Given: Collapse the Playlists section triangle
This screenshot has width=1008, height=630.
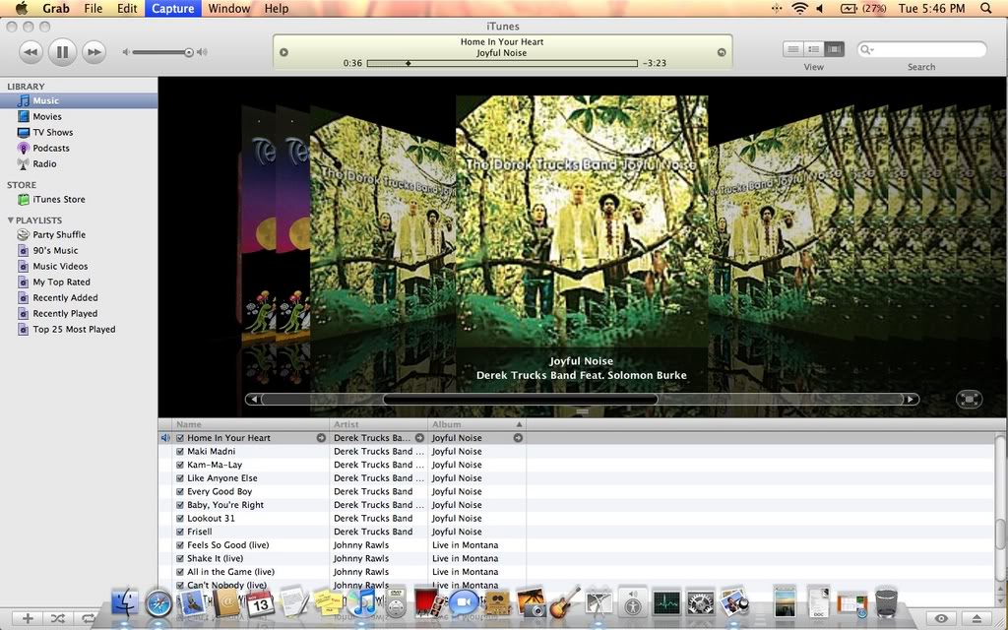Looking at the screenshot, I should coord(10,220).
